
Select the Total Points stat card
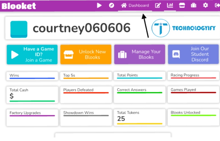tap(140, 76)
